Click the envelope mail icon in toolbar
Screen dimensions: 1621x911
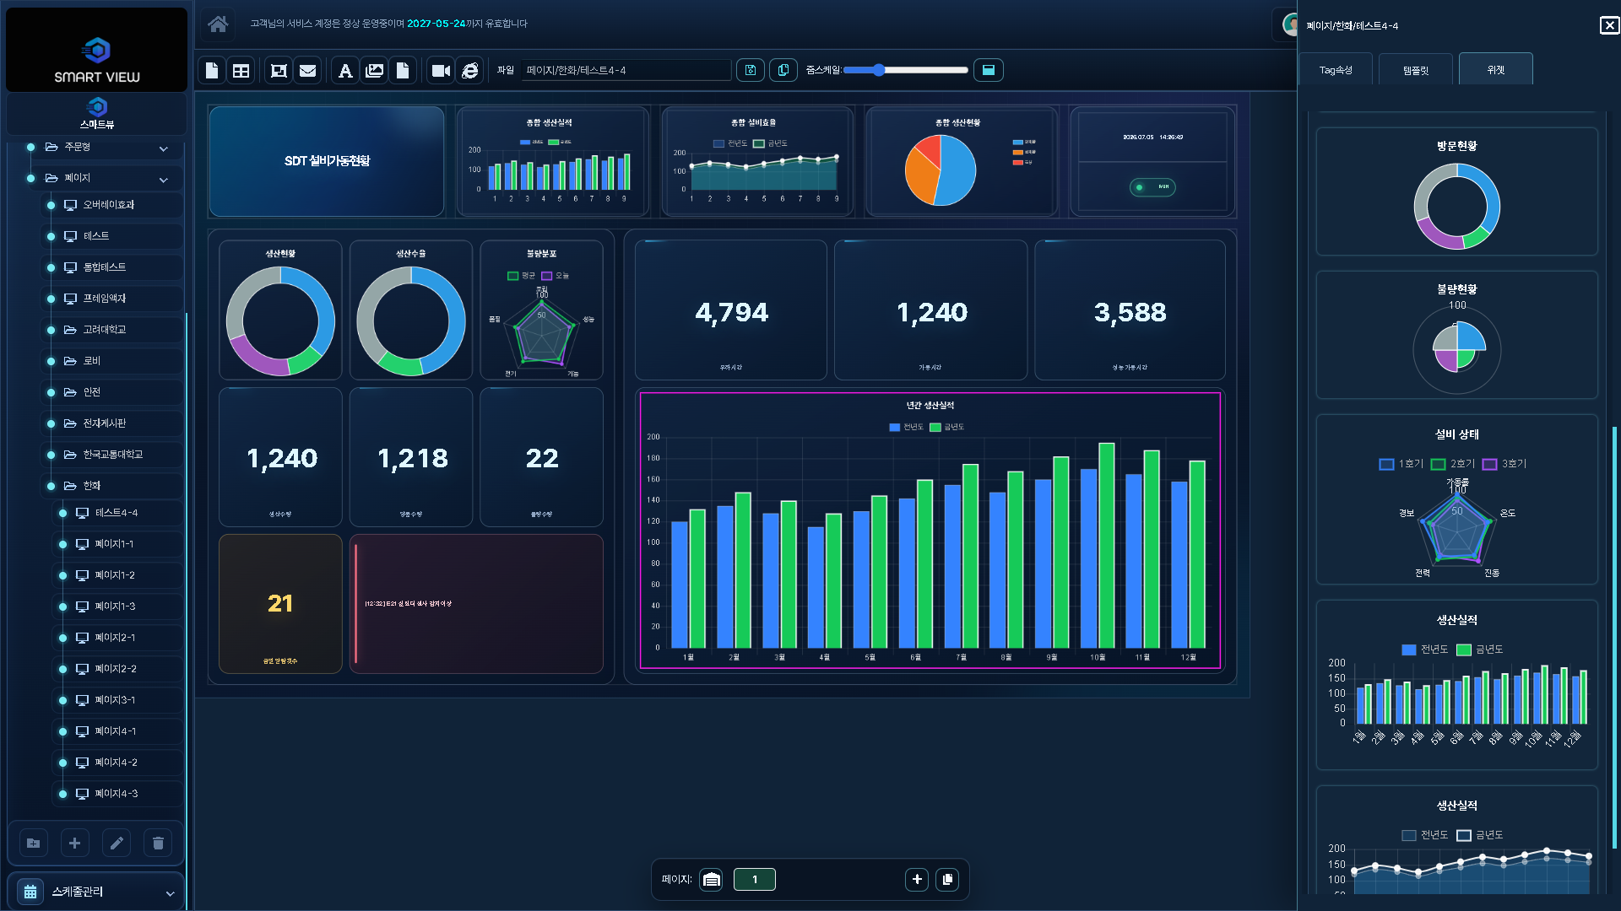point(308,71)
